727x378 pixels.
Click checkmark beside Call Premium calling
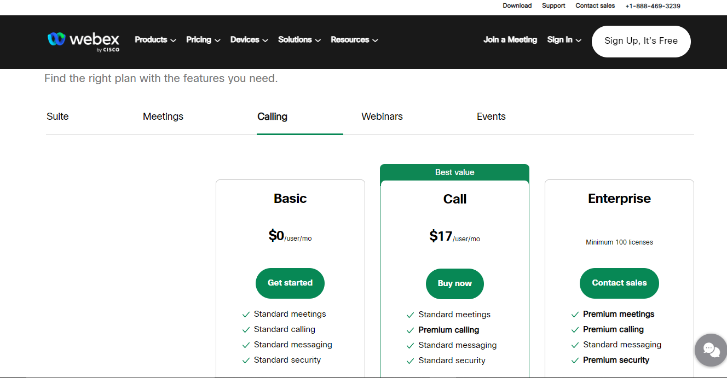point(411,330)
